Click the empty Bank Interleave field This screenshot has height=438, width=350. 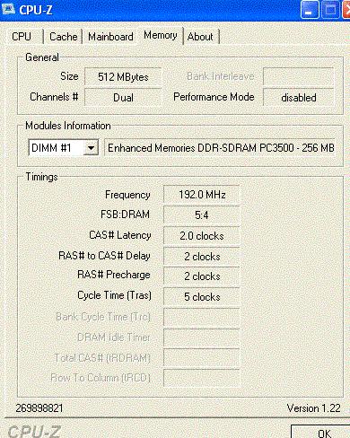click(299, 76)
